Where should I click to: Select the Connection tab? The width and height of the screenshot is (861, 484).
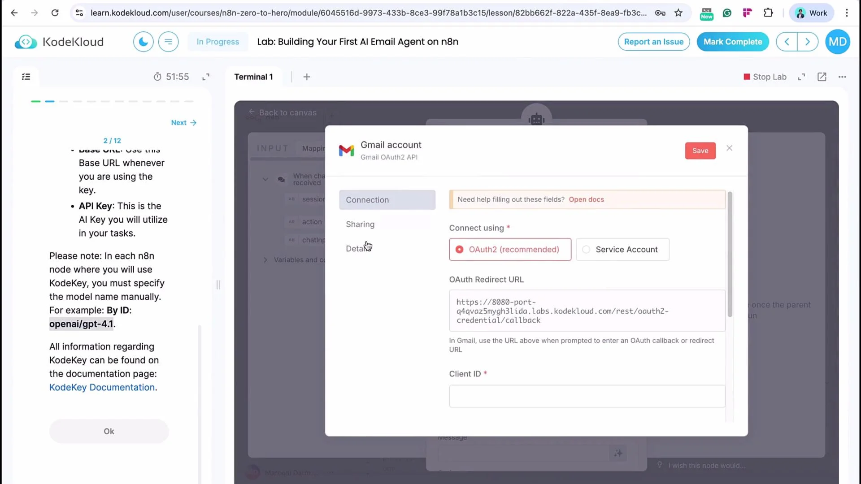(x=387, y=200)
